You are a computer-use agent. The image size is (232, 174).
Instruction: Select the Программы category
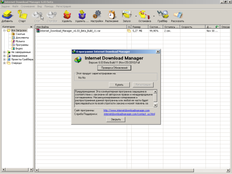click(x=22, y=45)
